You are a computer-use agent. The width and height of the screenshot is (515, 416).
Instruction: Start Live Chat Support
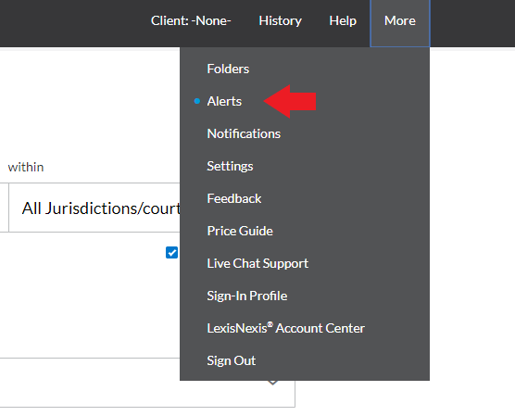(x=257, y=263)
